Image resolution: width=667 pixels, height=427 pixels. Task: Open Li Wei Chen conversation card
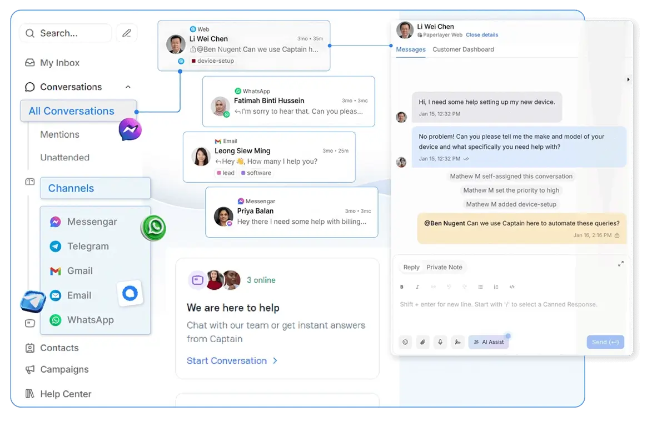coord(244,46)
